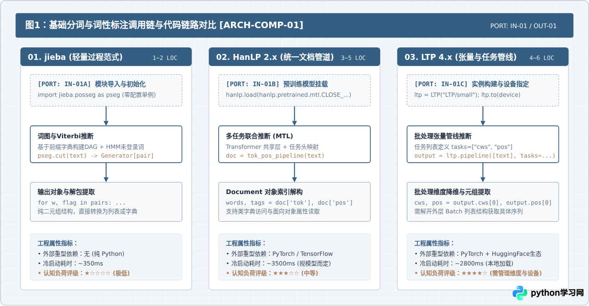The image size is (589, 306).
Task: Click the '认知负荷评级 (需管理维度与设备)' rating
Action: pyautogui.click(x=478, y=273)
